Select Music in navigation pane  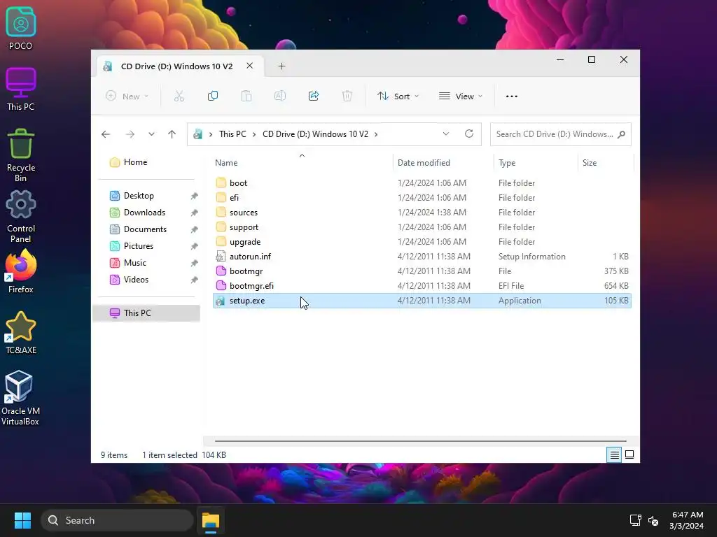146,263
